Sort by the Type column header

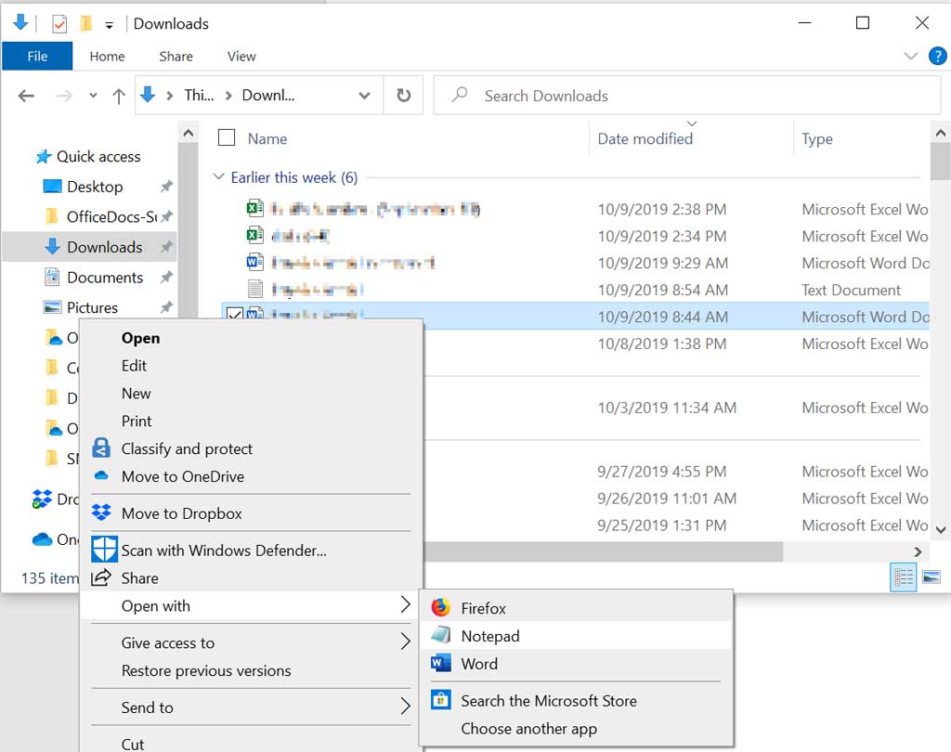coord(817,139)
